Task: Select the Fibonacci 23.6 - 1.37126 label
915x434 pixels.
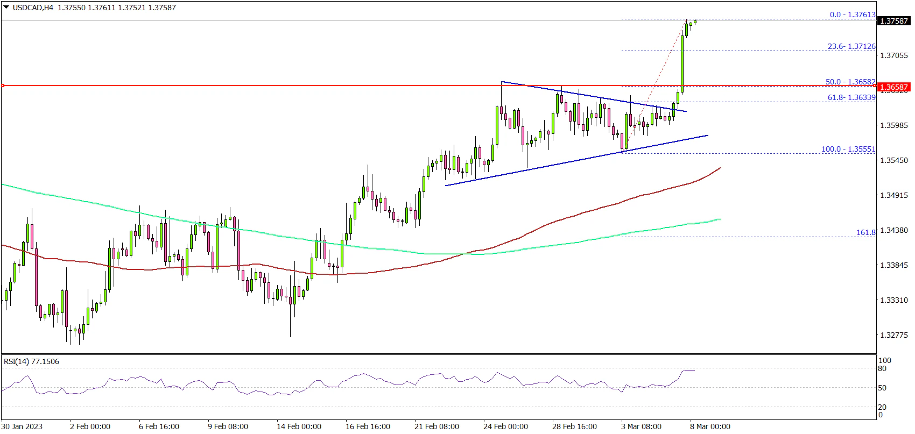Action: pyautogui.click(x=851, y=47)
